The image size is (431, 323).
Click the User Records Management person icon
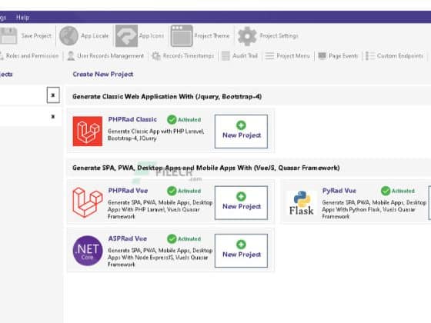(71, 55)
